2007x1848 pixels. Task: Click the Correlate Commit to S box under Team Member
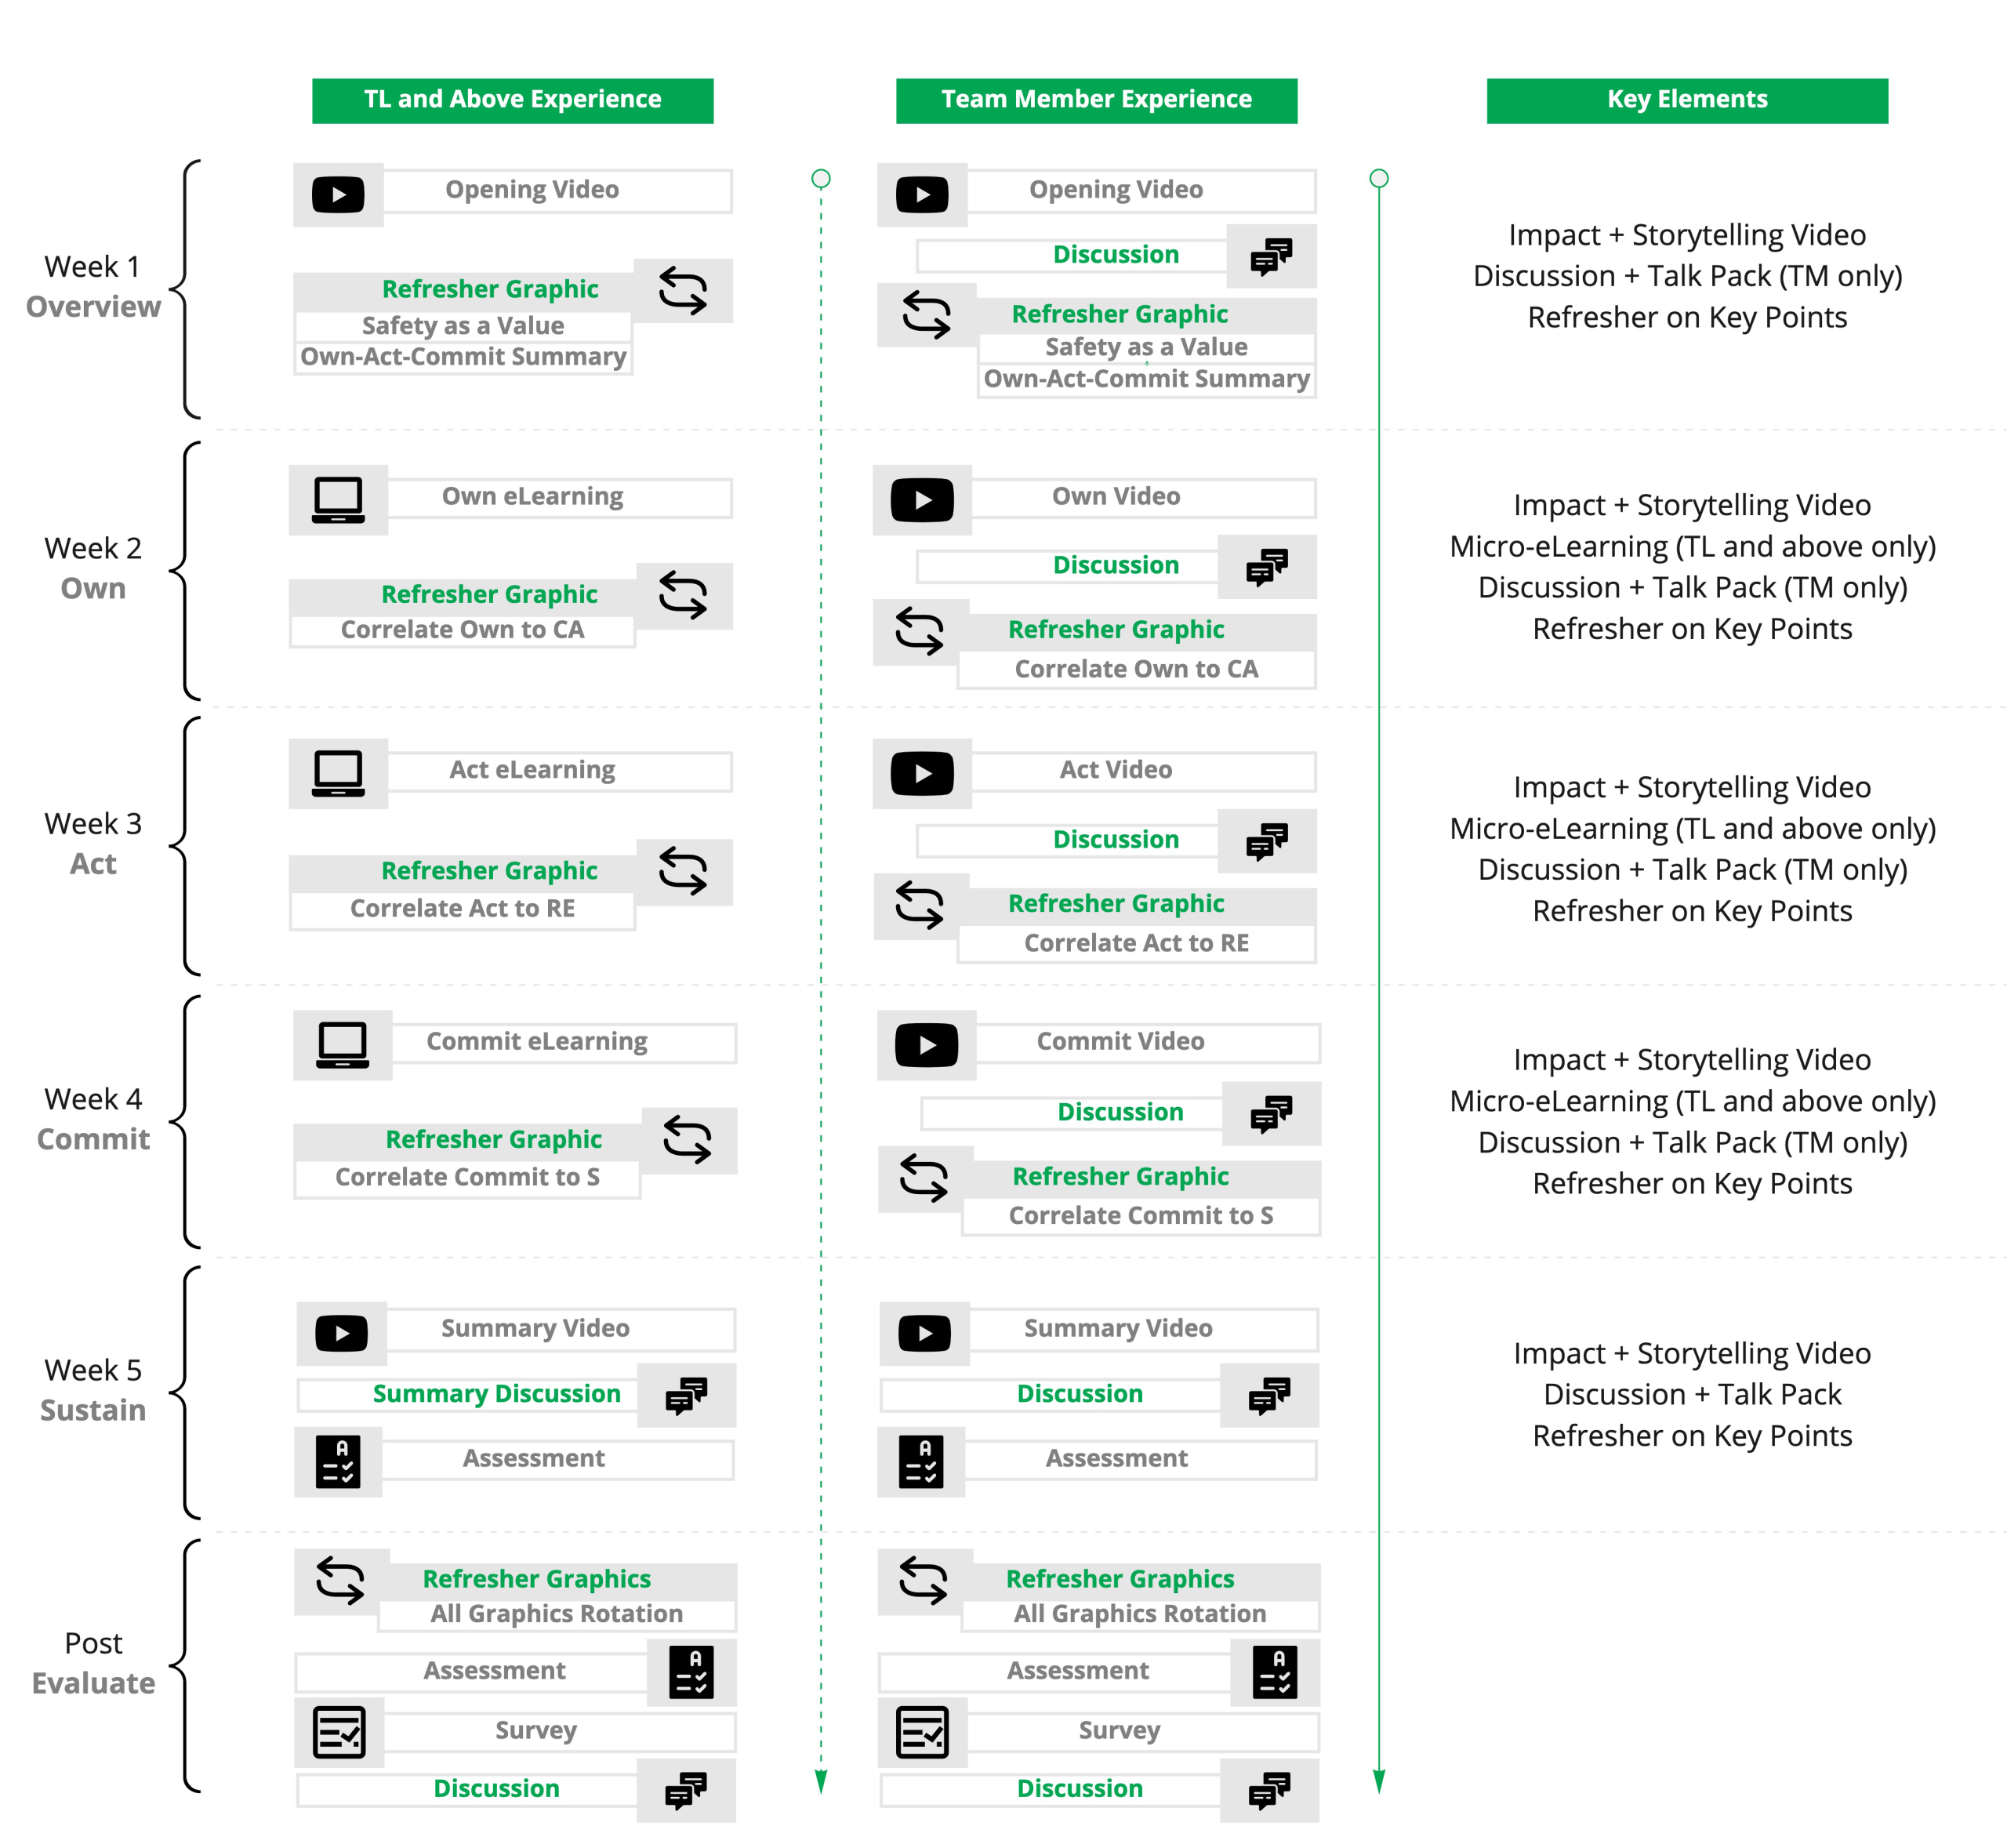pyautogui.click(x=1140, y=1216)
